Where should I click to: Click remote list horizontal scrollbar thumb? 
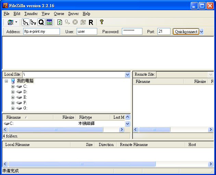pos(154,129)
